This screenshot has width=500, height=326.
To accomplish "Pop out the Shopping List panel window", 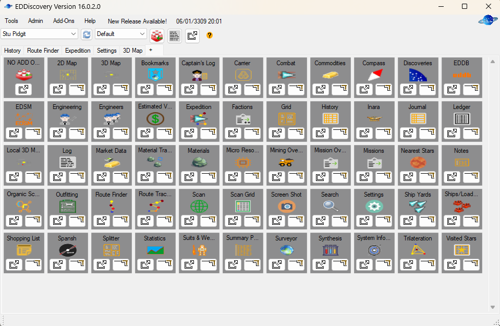I will tap(14, 264).
